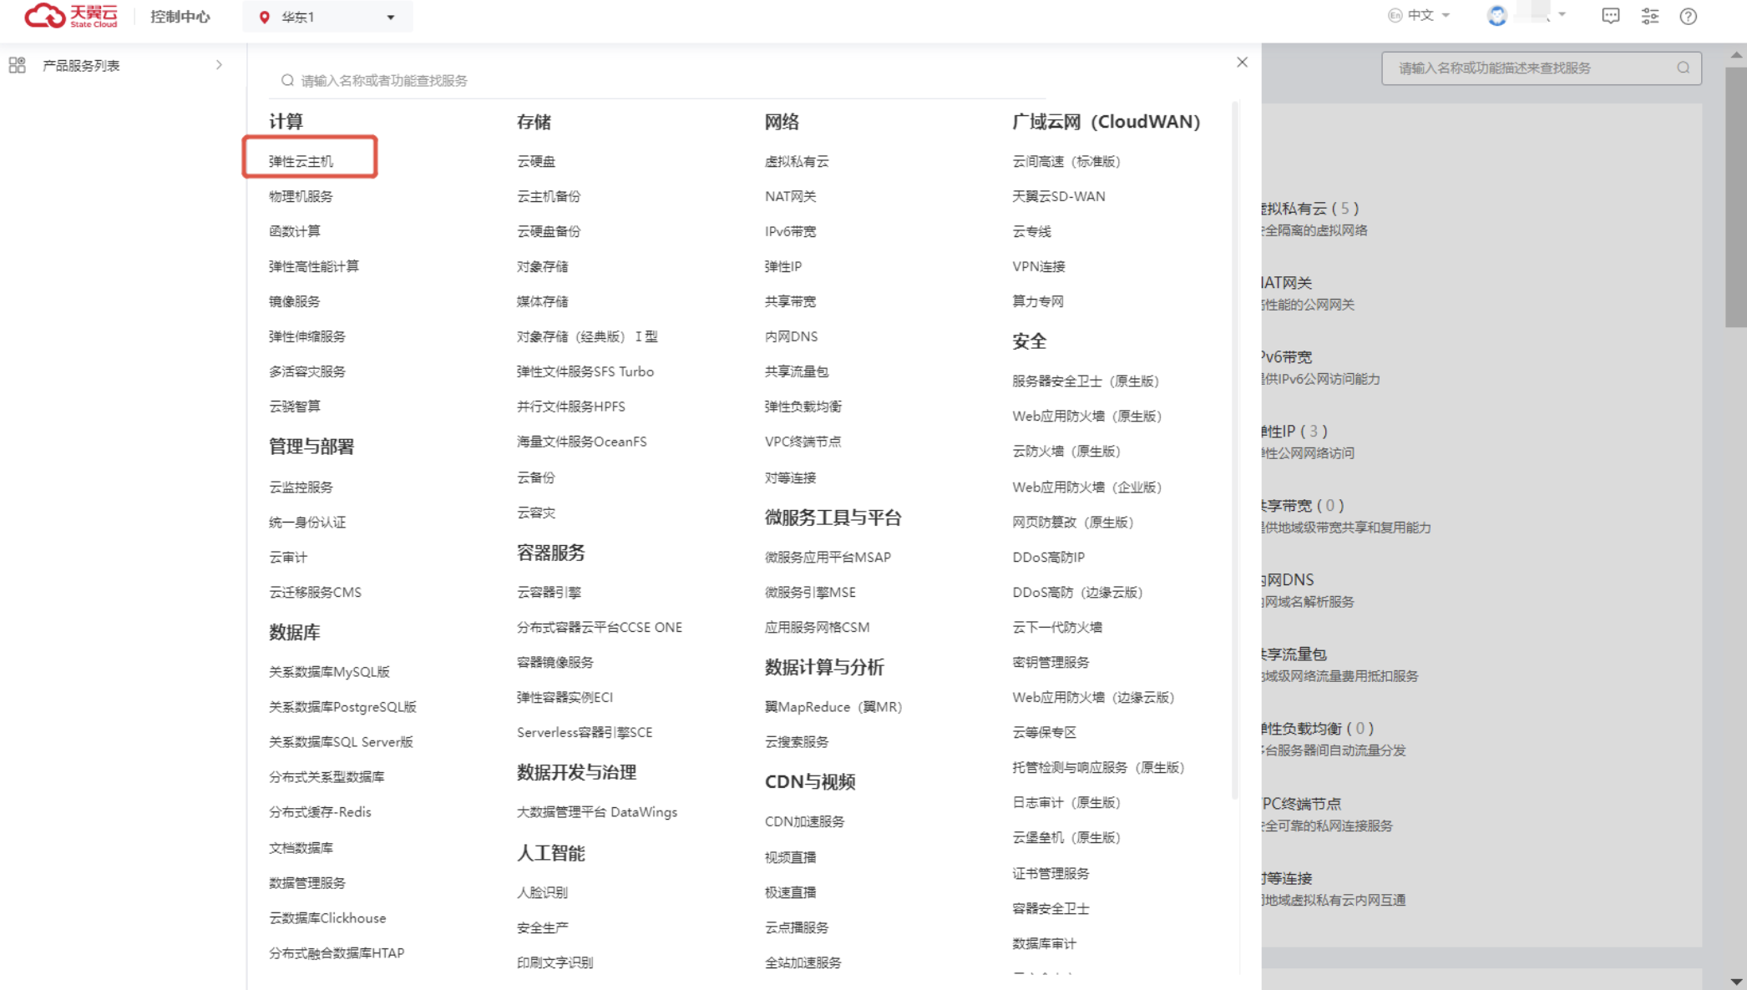The image size is (1747, 990).
Task: Open 控制中心 in the top bar
Action: pos(180,17)
